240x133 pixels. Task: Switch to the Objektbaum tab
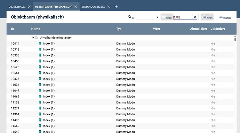point(17,7)
